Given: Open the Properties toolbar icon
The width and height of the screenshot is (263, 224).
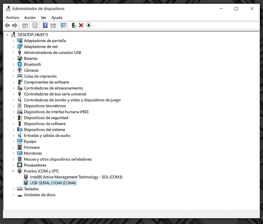Looking at the screenshot, I should (x=35, y=25).
